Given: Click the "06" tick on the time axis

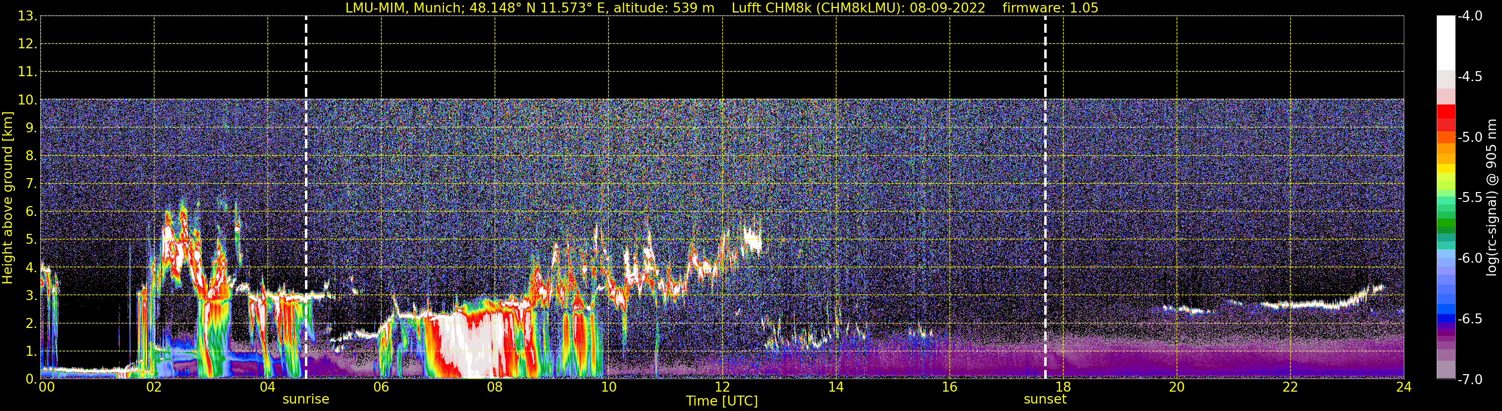Looking at the screenshot, I should pyautogui.click(x=381, y=387).
